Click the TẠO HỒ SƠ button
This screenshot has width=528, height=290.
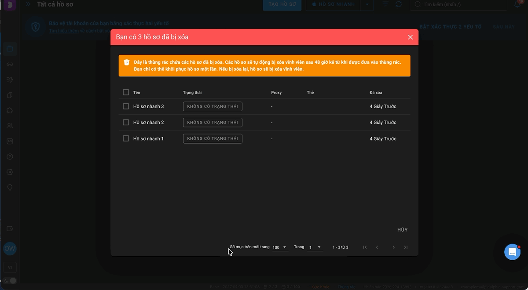(282, 4)
